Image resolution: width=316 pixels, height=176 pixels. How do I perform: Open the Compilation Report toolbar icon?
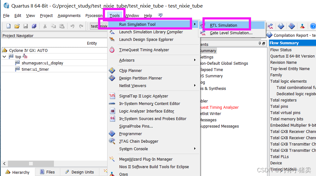coord(281,26)
